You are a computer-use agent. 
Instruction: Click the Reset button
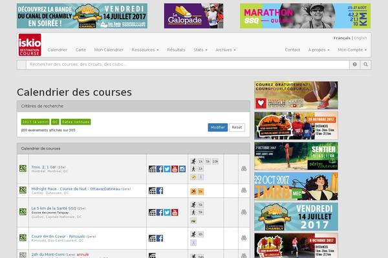[x=237, y=128]
